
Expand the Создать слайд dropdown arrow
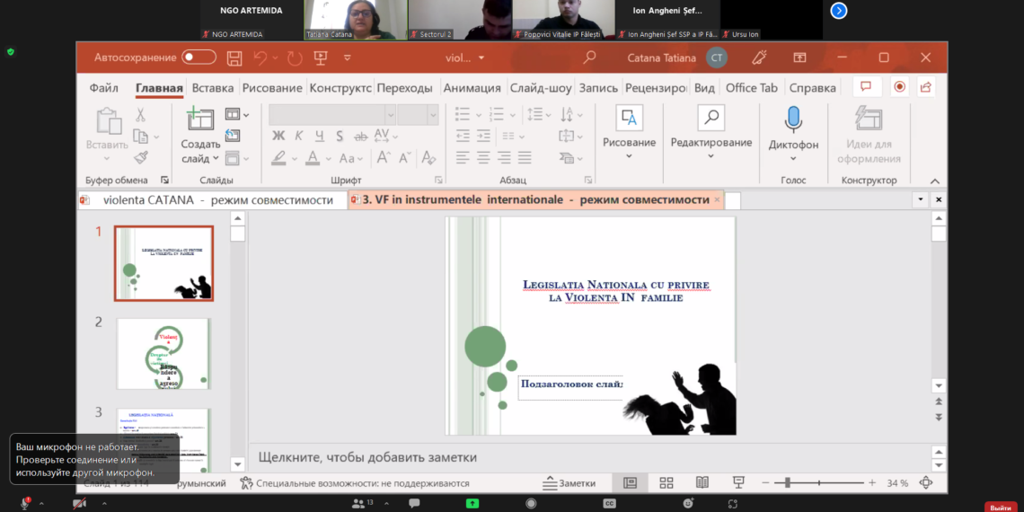tap(216, 159)
